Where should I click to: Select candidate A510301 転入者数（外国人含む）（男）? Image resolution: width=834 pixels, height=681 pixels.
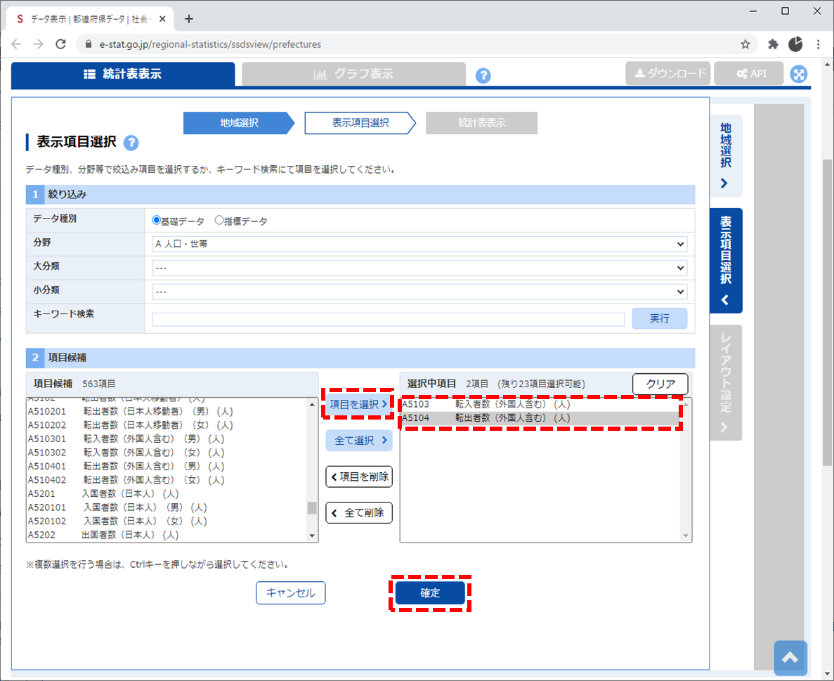[167, 439]
